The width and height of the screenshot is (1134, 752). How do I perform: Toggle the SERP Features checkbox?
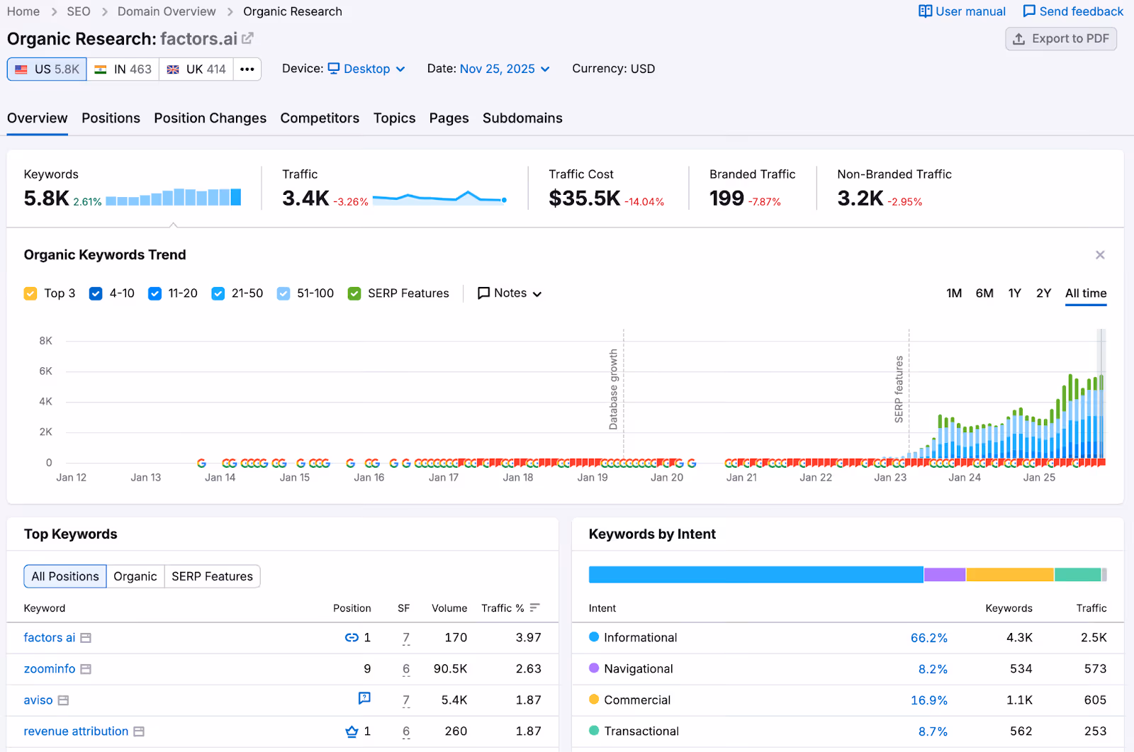coord(354,293)
